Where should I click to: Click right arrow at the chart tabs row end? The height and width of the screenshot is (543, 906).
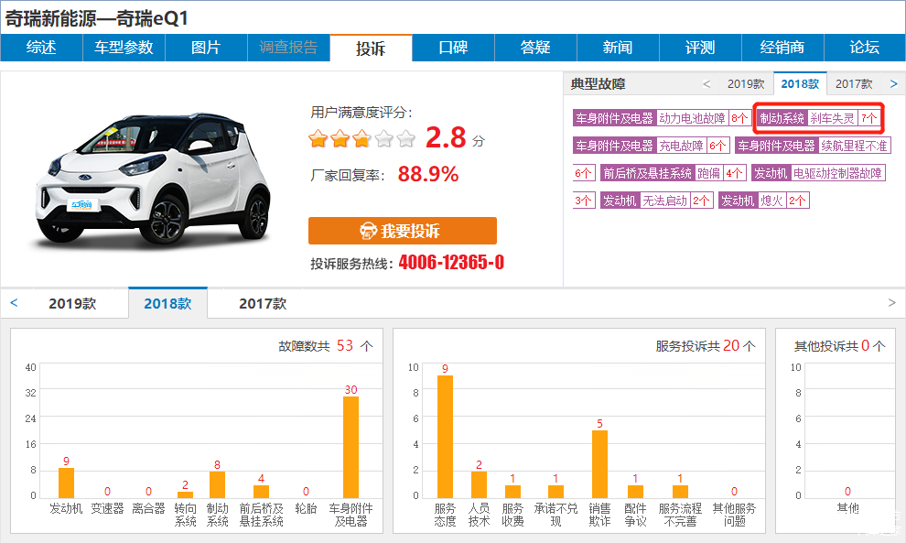pyautogui.click(x=892, y=303)
